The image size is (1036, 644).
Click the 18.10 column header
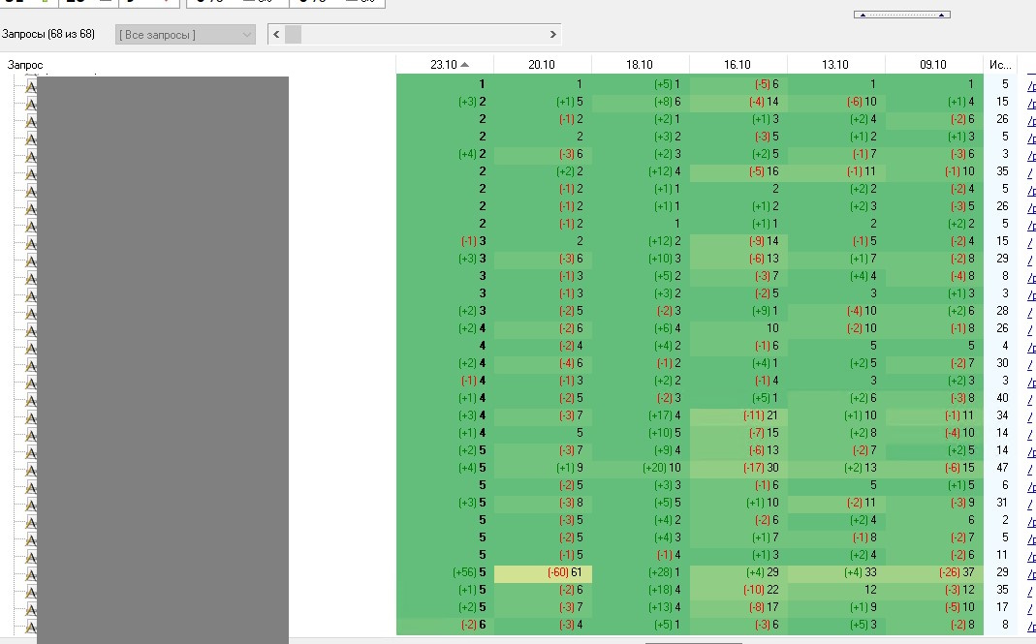(640, 64)
